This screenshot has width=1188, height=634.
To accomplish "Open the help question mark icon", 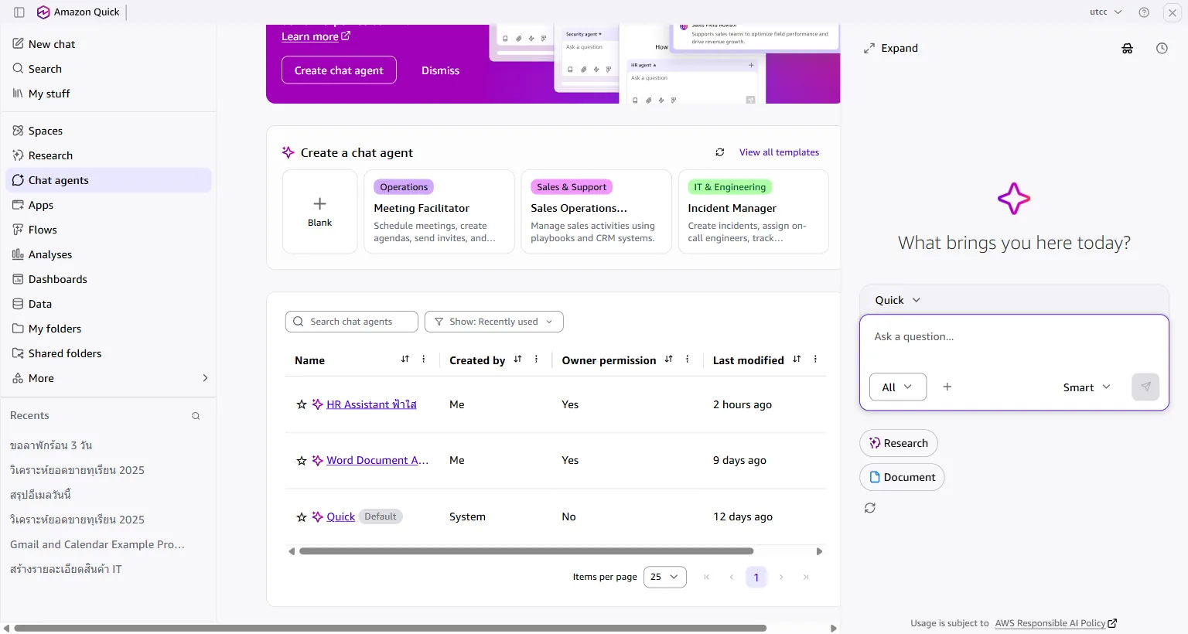I will [1144, 12].
